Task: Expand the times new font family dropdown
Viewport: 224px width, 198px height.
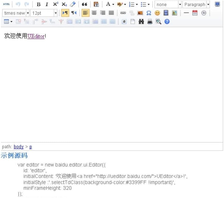Action: click(x=28, y=13)
